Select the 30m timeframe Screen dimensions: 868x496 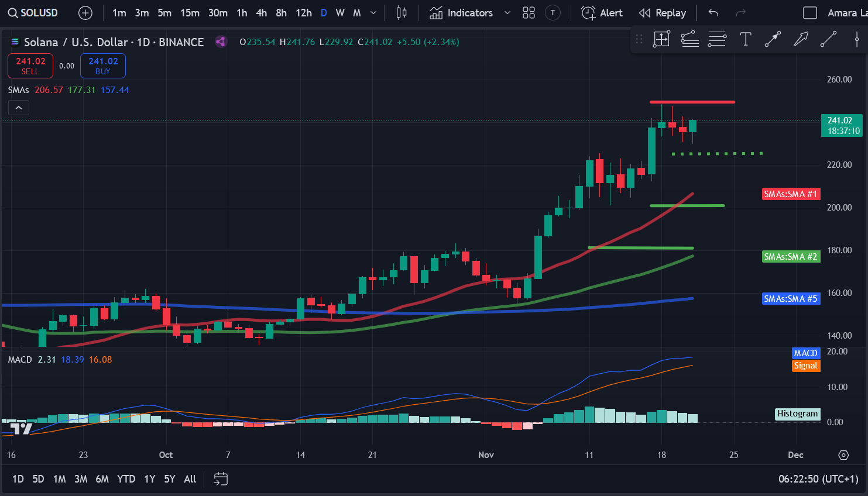[x=218, y=13]
